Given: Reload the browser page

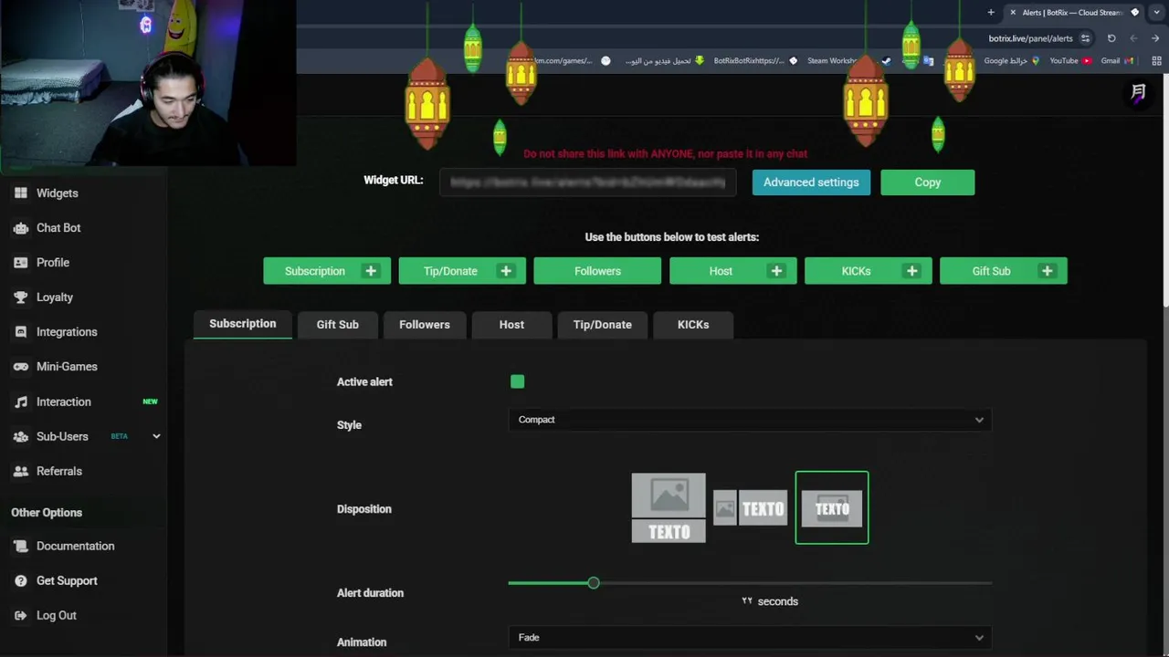Looking at the screenshot, I should 1111,38.
